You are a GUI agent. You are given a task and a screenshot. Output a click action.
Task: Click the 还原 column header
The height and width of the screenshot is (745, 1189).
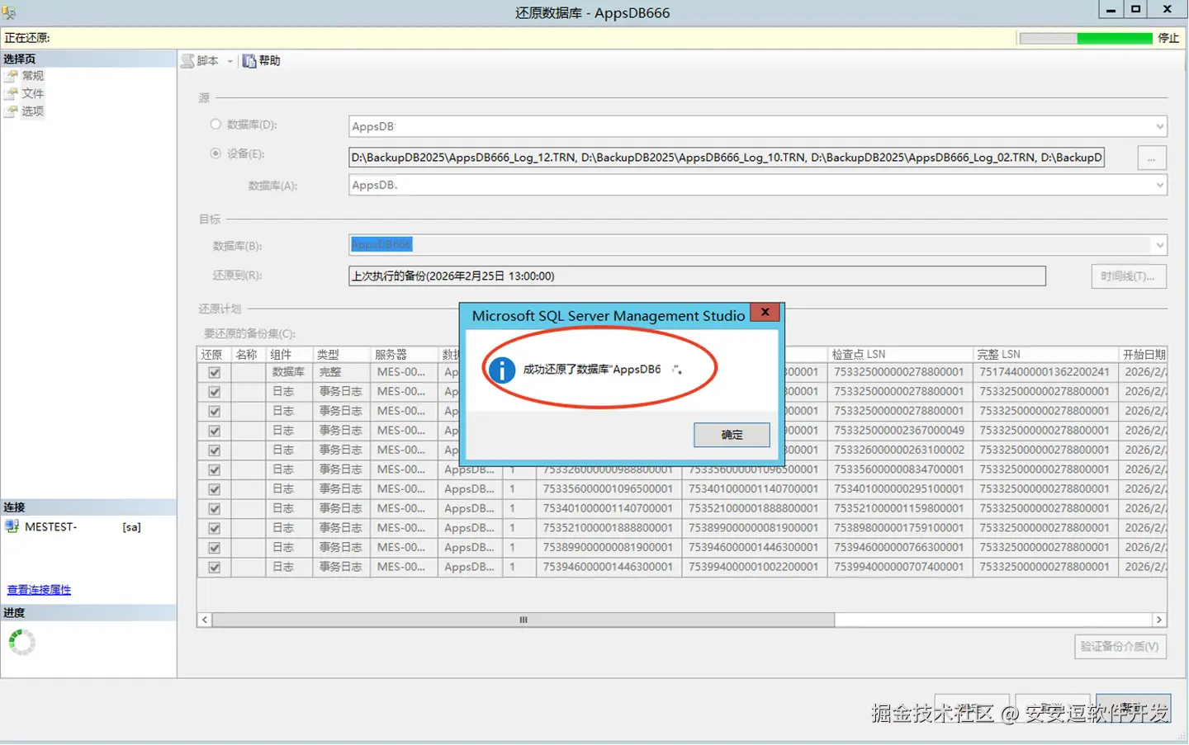[x=215, y=355]
